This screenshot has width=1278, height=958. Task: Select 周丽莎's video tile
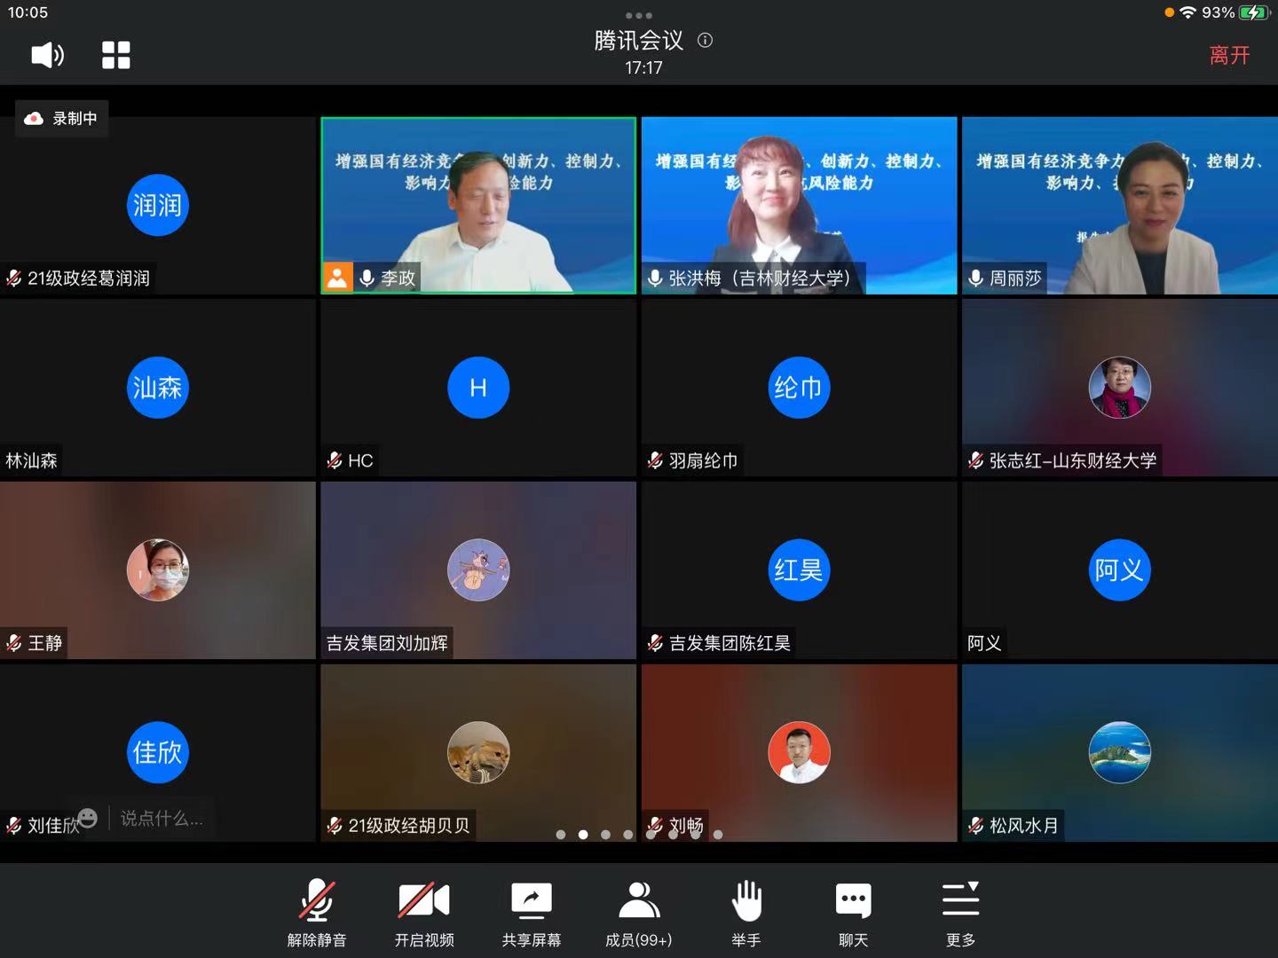coord(1119,205)
